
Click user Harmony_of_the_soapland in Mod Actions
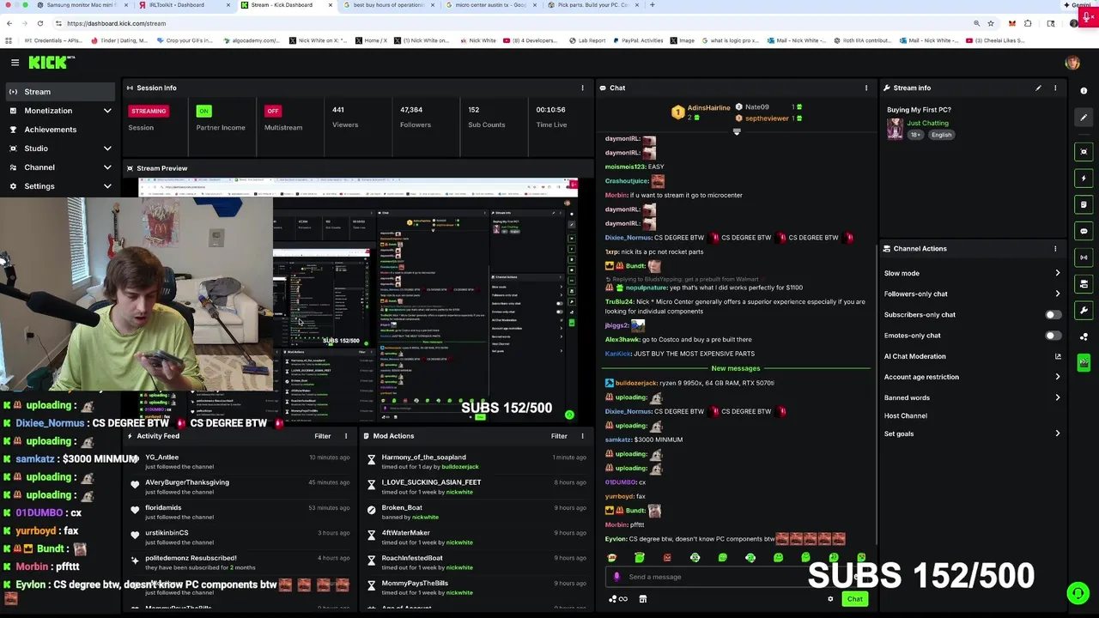point(424,457)
